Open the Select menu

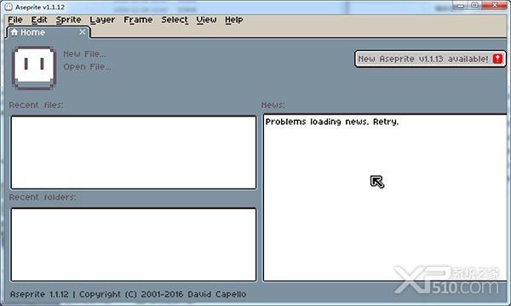point(175,20)
